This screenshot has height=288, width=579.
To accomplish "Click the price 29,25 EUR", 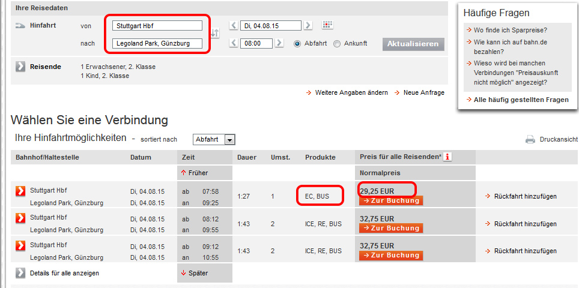I will [x=377, y=191].
